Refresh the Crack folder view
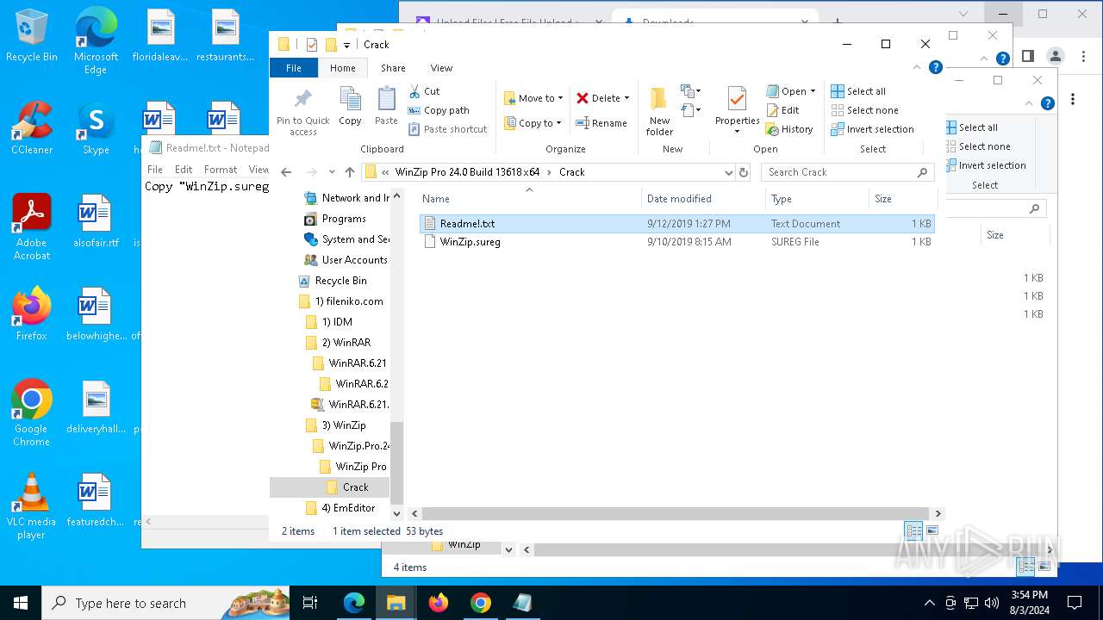Screen dimensions: 1103x620 tap(744, 172)
